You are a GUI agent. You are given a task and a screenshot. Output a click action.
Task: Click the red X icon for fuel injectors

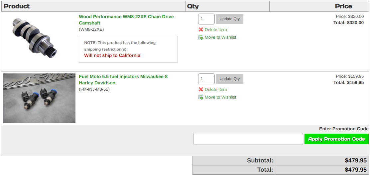pyautogui.click(x=201, y=90)
